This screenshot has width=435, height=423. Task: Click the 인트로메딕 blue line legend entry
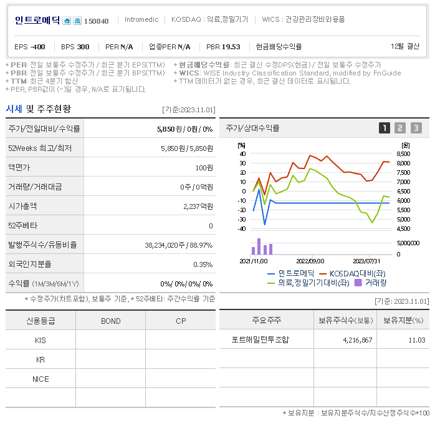coord(290,273)
